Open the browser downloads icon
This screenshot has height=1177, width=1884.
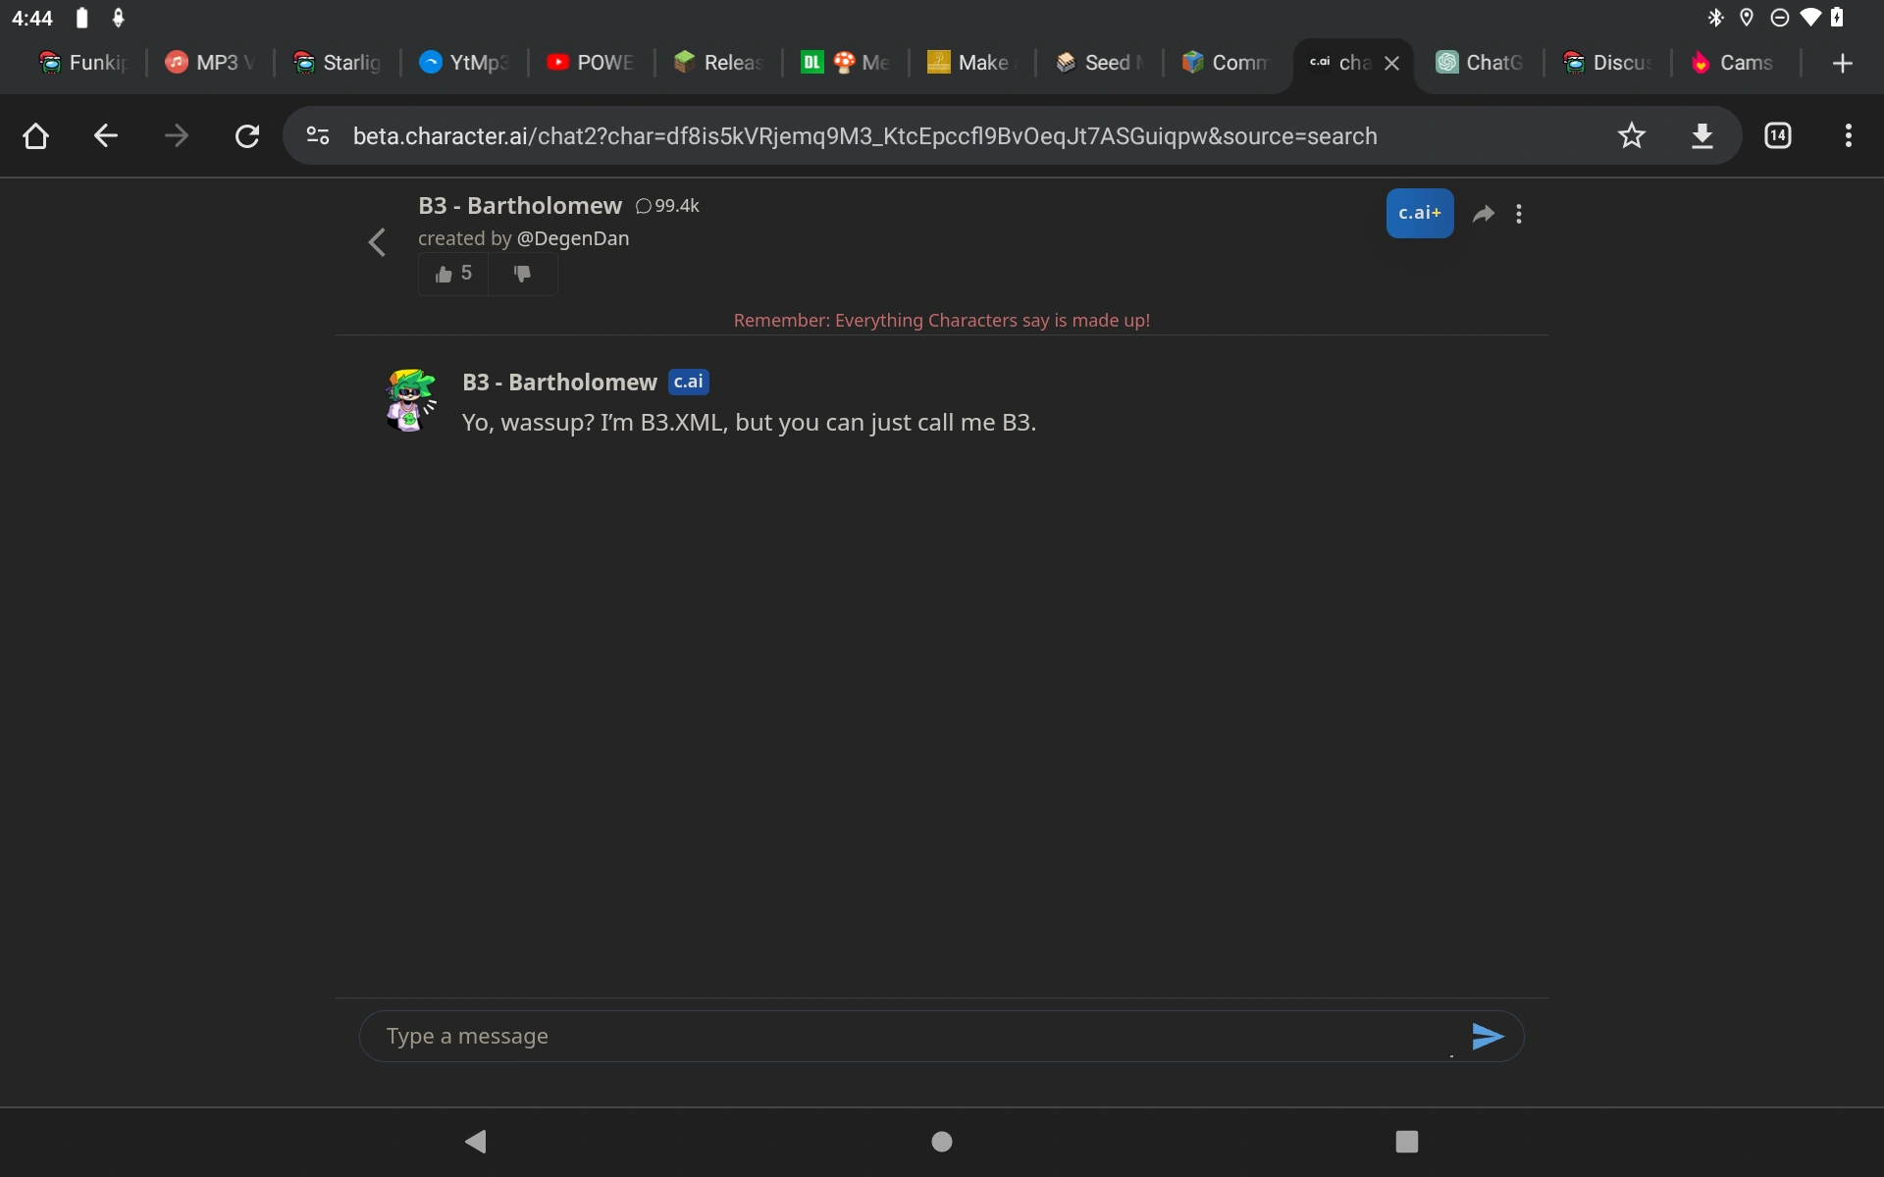1702,135
